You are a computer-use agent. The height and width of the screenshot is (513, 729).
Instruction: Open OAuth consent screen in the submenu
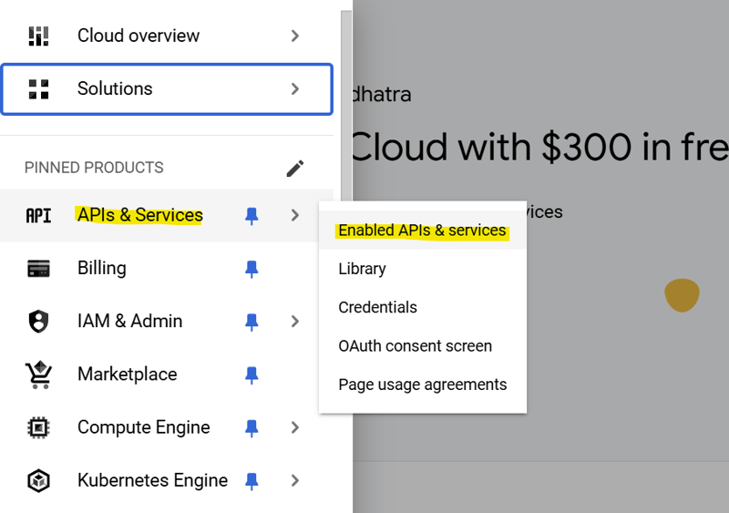coord(423,346)
